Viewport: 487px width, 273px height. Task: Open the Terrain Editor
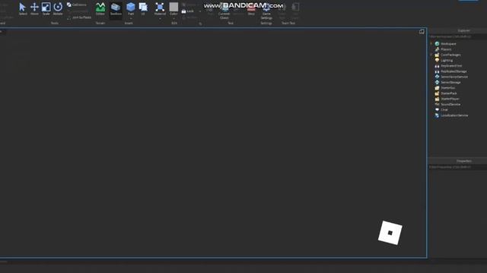[100, 8]
